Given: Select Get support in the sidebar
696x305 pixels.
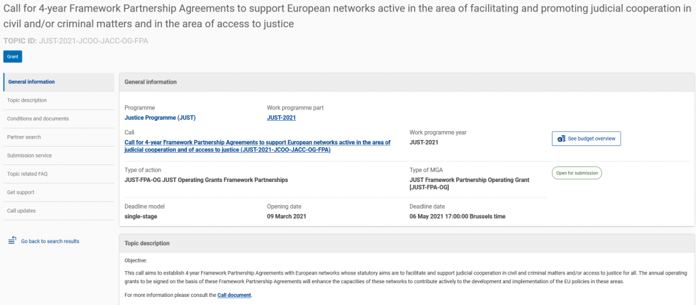Looking at the screenshot, I should pyautogui.click(x=58, y=192).
